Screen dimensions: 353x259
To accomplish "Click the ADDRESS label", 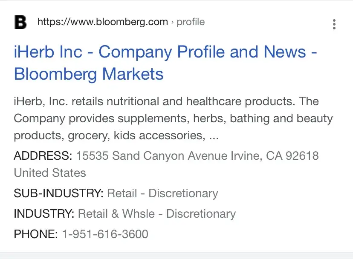I will (x=43, y=156).
